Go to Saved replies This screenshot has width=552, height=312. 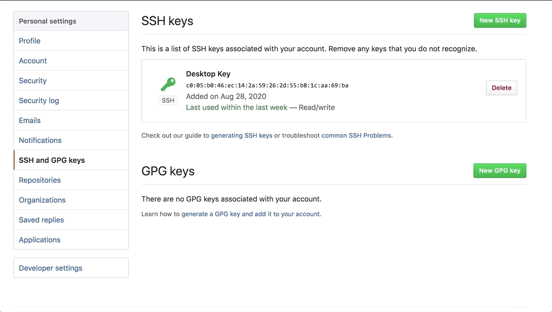[41, 220]
